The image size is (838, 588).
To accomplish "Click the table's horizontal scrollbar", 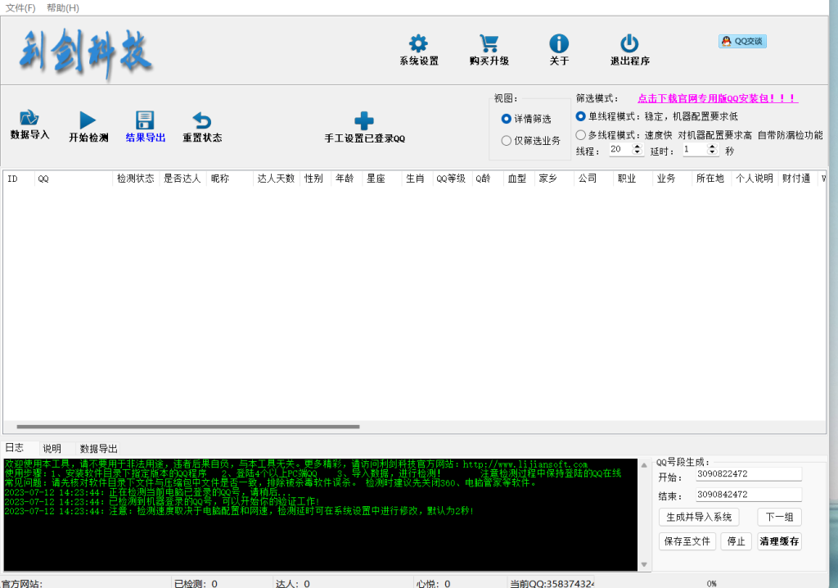I will pos(188,427).
